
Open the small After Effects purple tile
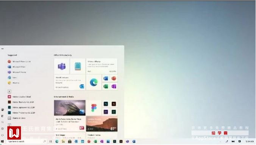[x=106, y=112]
